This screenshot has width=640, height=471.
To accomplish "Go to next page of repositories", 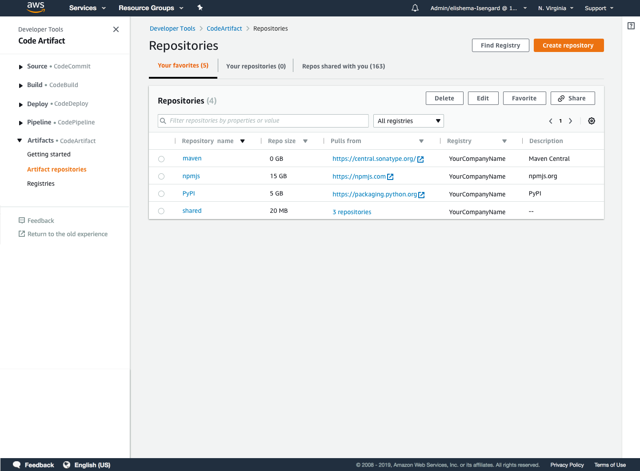I will [x=571, y=121].
